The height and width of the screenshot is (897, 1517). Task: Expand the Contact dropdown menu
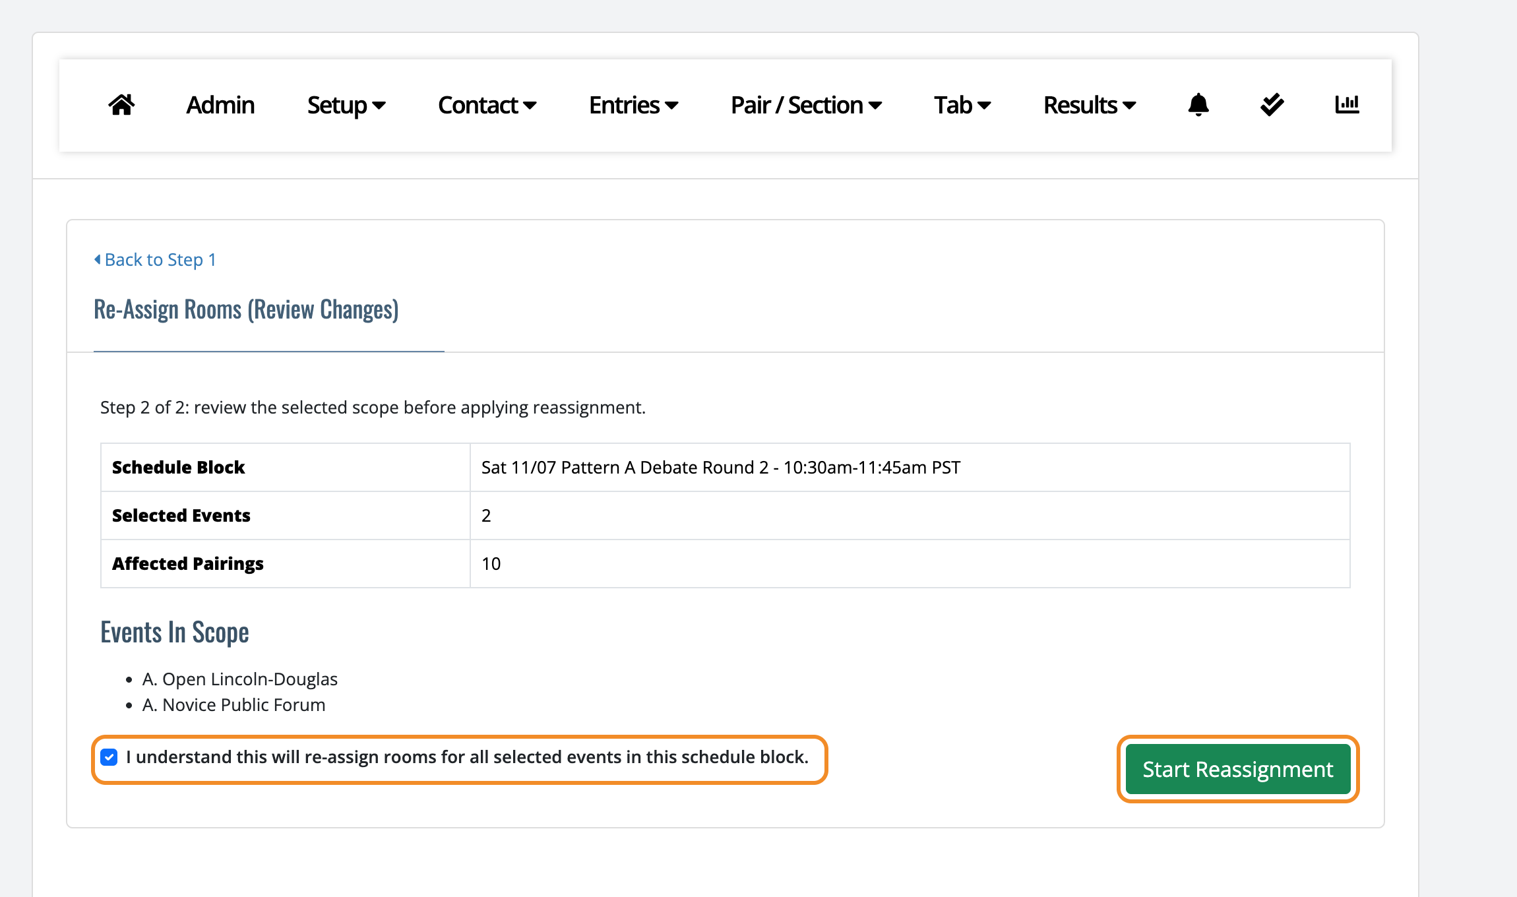coord(487,105)
